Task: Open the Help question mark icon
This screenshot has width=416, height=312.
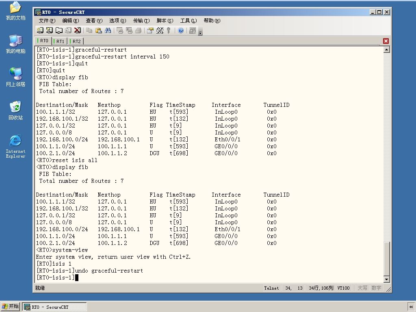Action: tap(181, 30)
